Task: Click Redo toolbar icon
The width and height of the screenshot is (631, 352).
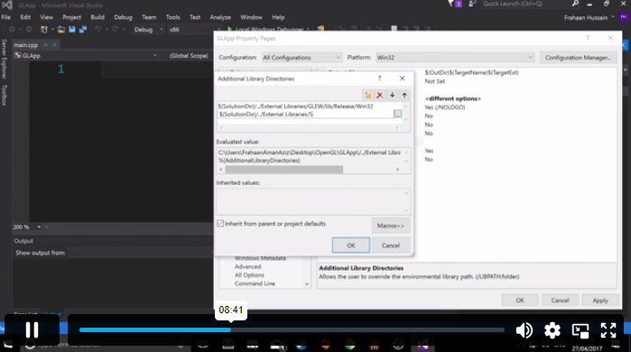Action: pos(116,30)
